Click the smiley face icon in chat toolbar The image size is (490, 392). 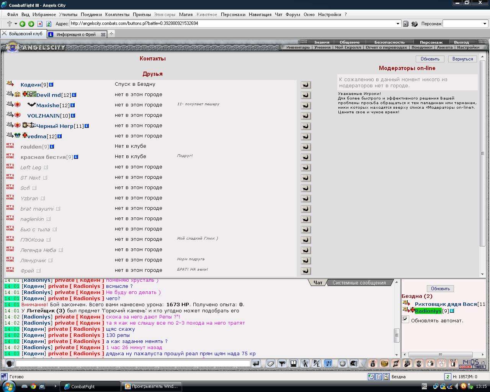pyautogui.click(x=343, y=363)
